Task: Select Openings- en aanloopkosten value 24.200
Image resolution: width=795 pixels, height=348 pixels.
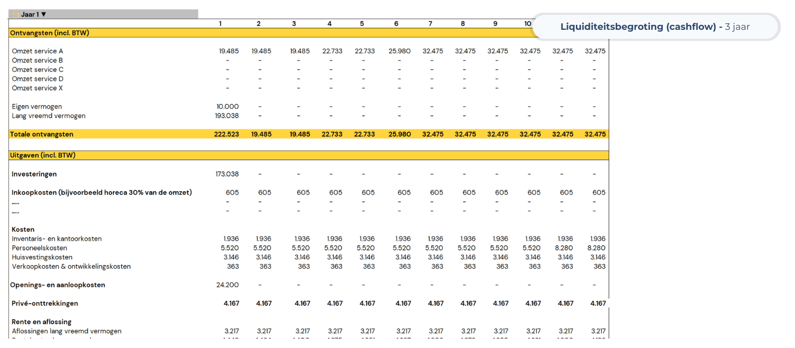Action: [x=228, y=285]
